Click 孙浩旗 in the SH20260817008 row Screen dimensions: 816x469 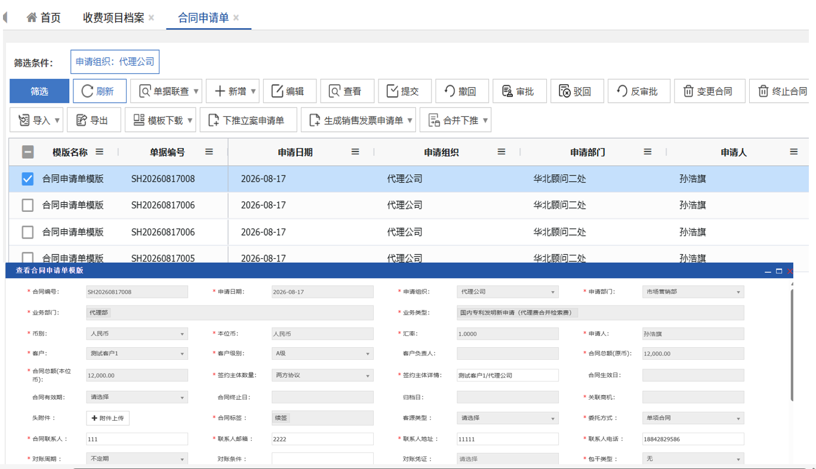[x=693, y=178]
